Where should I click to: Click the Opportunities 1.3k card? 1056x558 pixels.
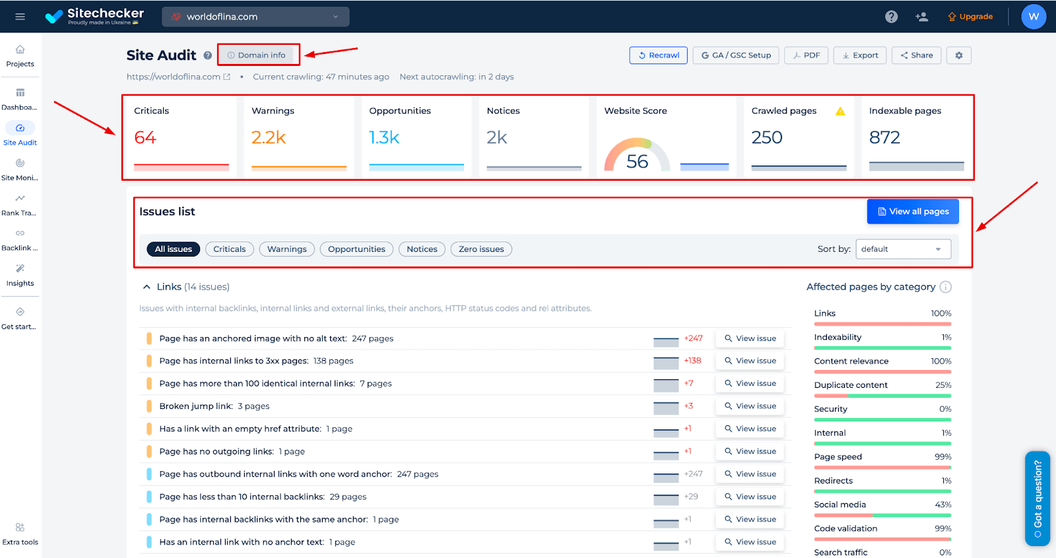416,137
